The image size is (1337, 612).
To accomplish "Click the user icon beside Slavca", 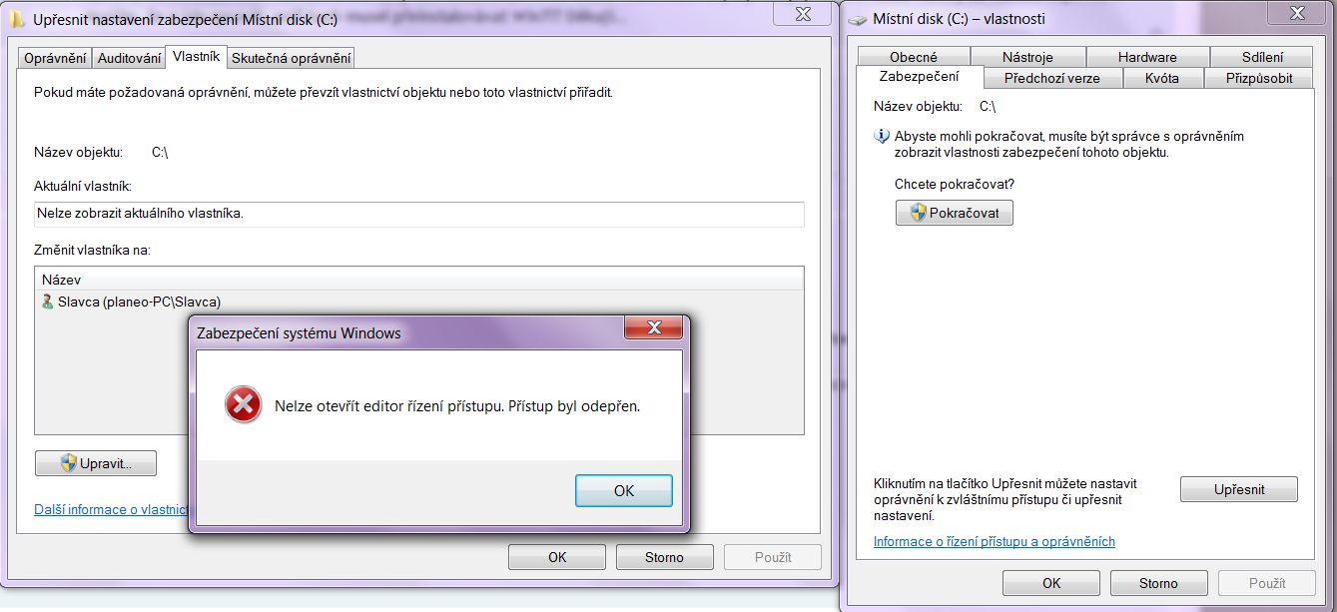I will click(x=47, y=302).
